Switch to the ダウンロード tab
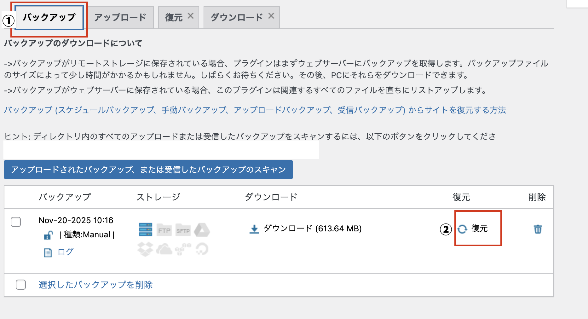588x319 pixels. point(237,17)
